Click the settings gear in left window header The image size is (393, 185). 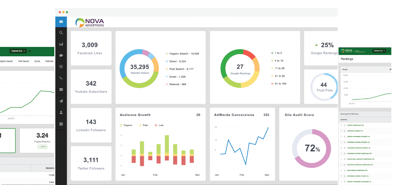click(x=30, y=51)
